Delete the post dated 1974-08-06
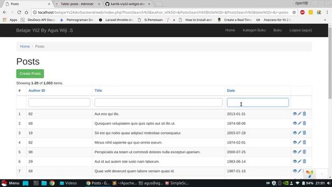Viewport: 332px width, 187px height. [x=305, y=123]
